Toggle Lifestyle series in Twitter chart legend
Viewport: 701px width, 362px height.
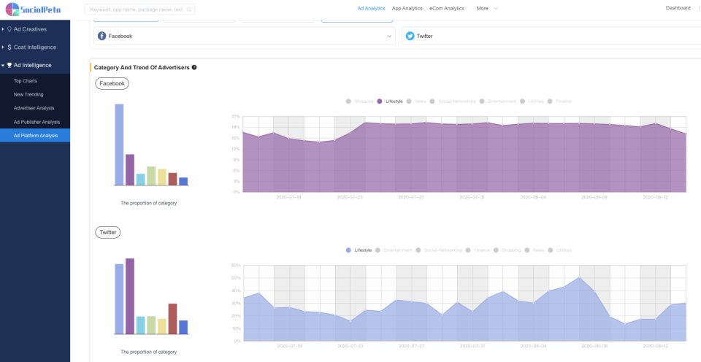(x=359, y=250)
